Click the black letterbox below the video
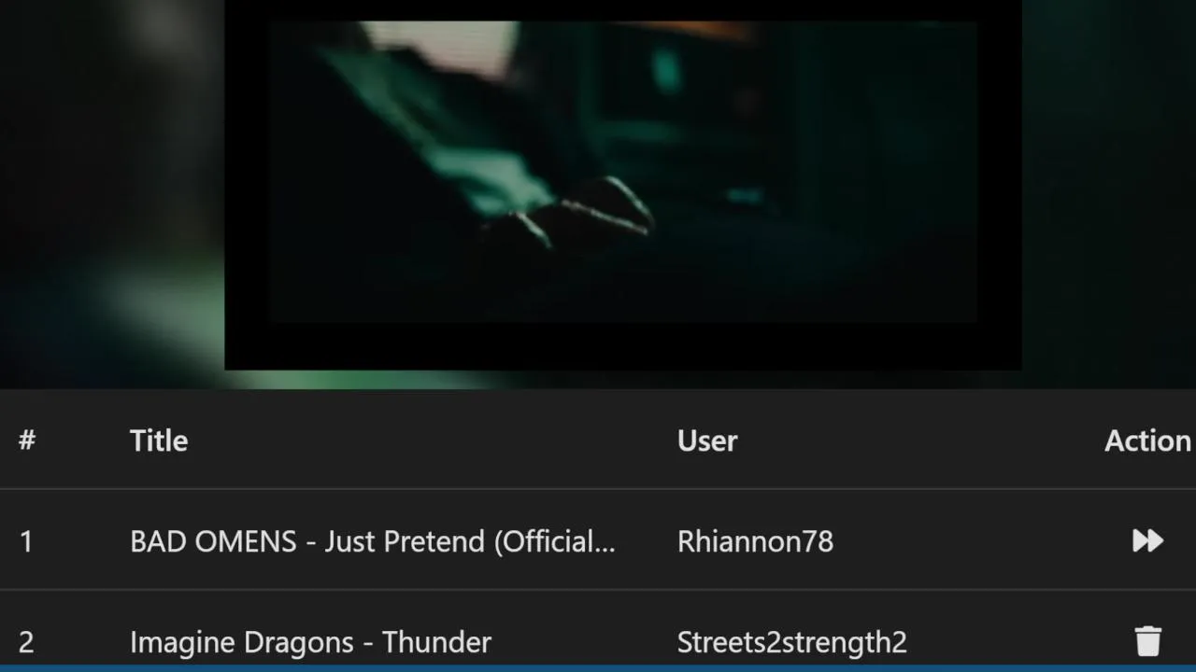This screenshot has width=1196, height=672. point(622,346)
